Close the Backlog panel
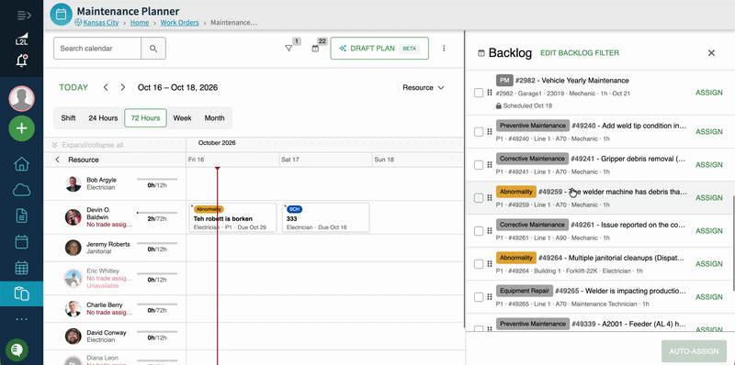735x365 pixels. click(711, 53)
